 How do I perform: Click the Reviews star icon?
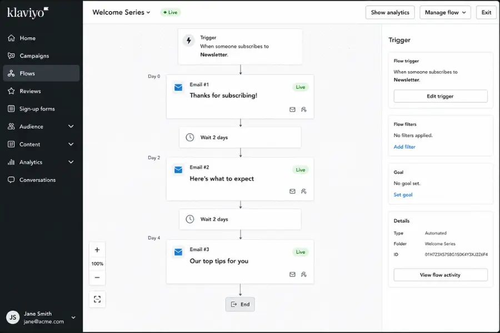pos(11,91)
